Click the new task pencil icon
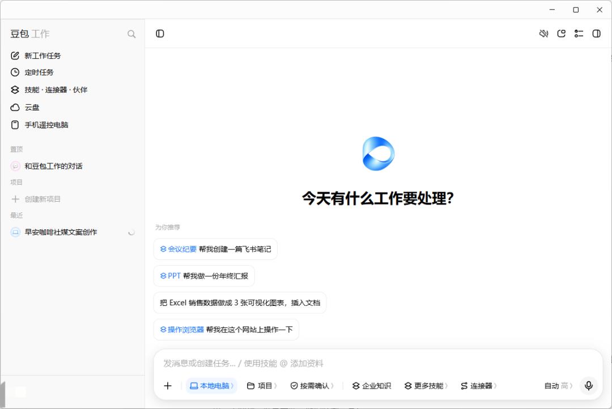612x409 pixels. (15, 56)
